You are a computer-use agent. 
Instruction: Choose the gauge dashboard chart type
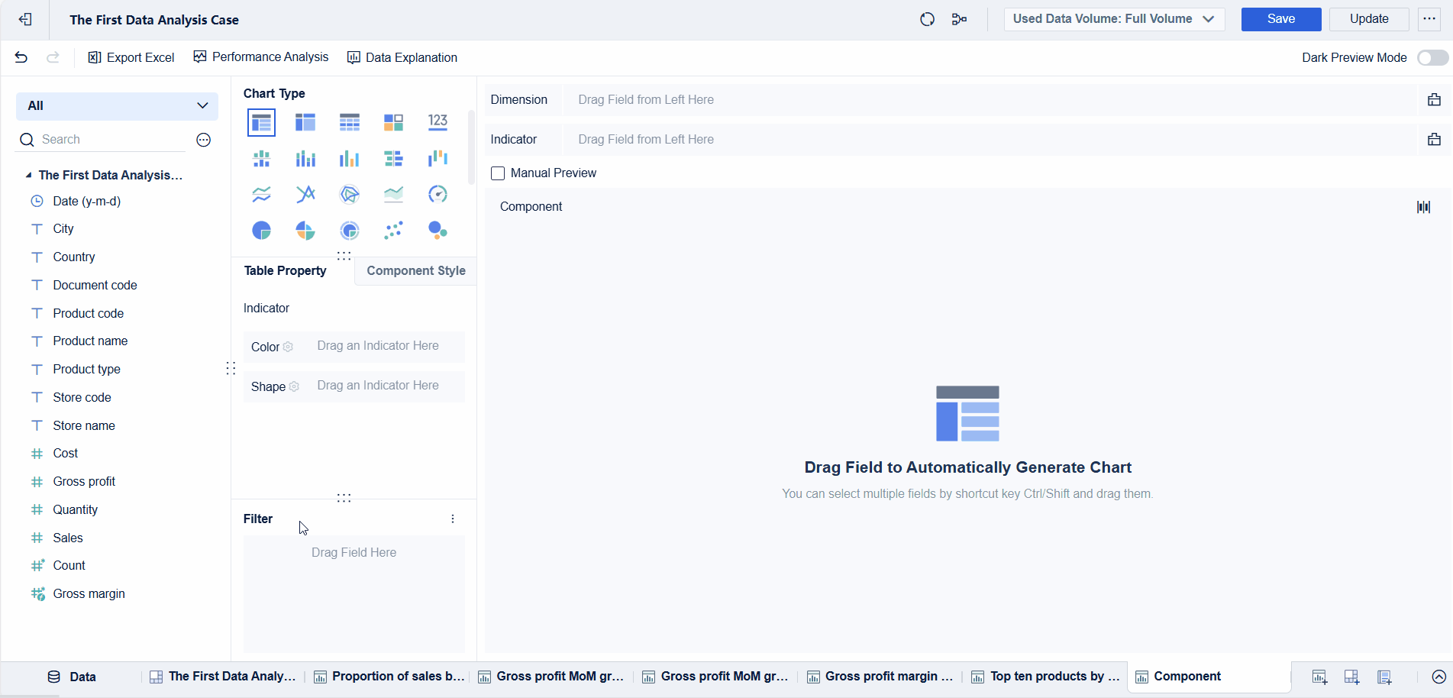coord(438,194)
